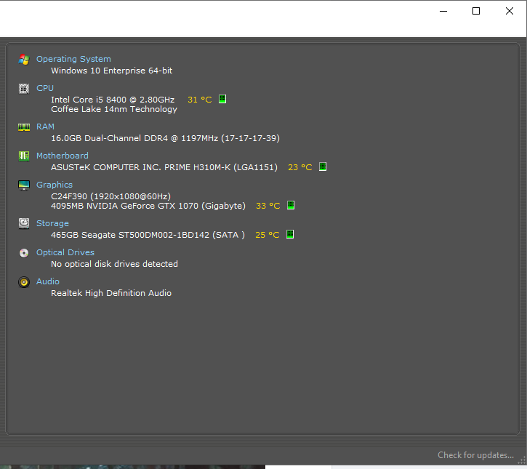The width and height of the screenshot is (527, 469).
Task: Select No optical disk drives detected text
Action: 114,264
